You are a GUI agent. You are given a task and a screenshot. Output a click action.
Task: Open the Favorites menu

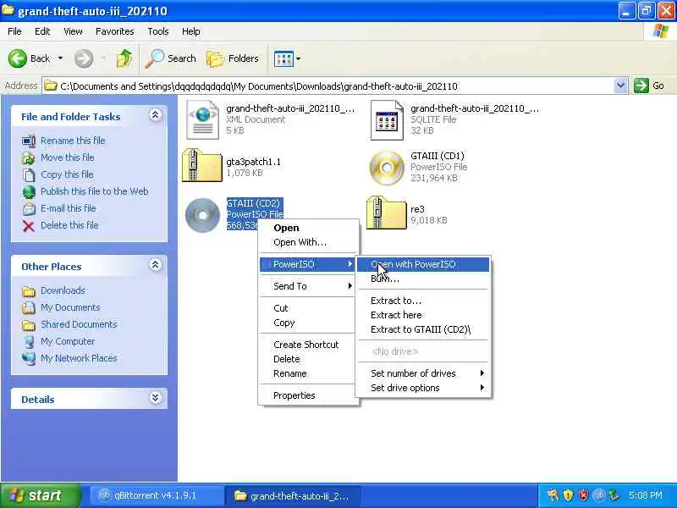pyautogui.click(x=115, y=31)
